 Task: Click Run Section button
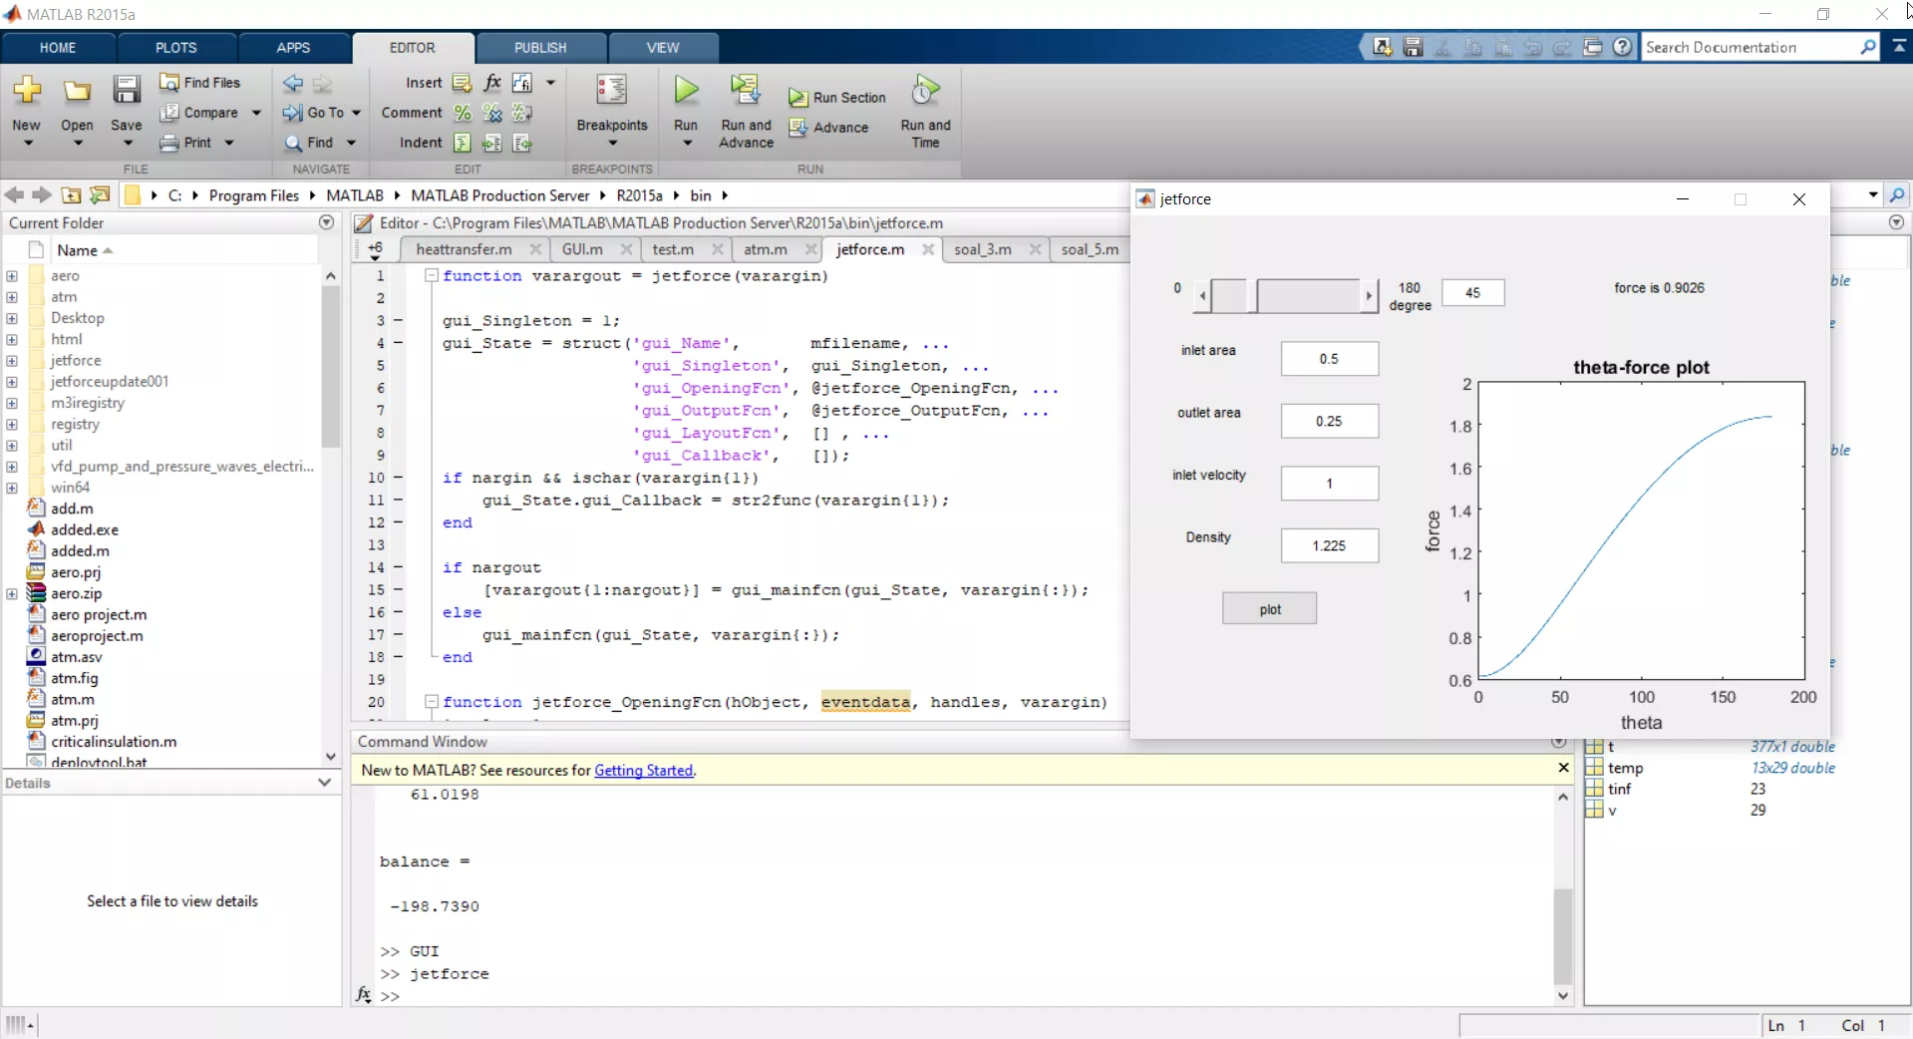point(836,98)
